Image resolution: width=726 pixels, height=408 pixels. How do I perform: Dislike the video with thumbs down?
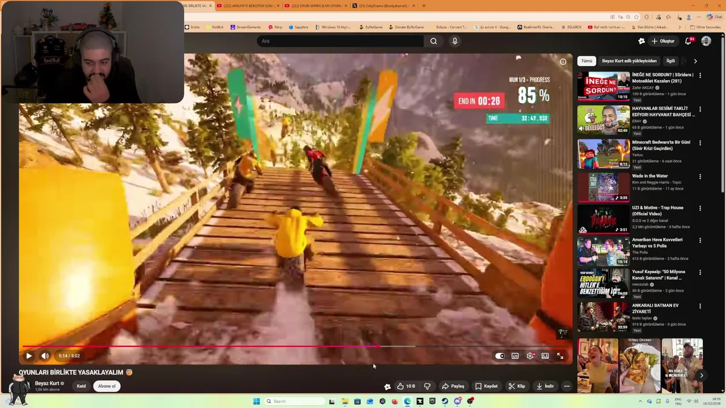click(427, 386)
